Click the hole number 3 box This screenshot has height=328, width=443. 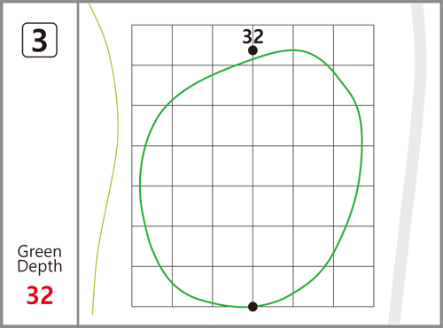click(40, 40)
